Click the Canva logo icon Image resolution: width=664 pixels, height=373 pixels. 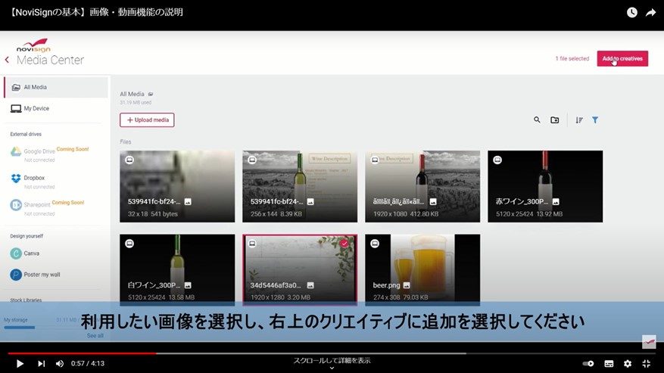(16, 253)
